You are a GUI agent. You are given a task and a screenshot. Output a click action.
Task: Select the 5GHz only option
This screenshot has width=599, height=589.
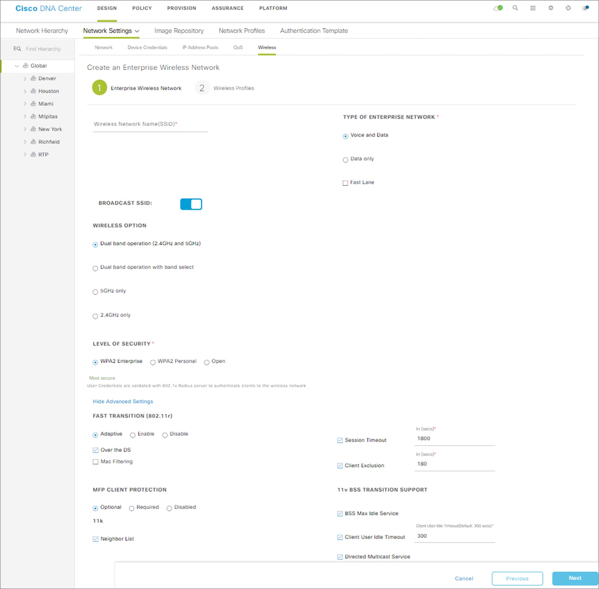95,292
